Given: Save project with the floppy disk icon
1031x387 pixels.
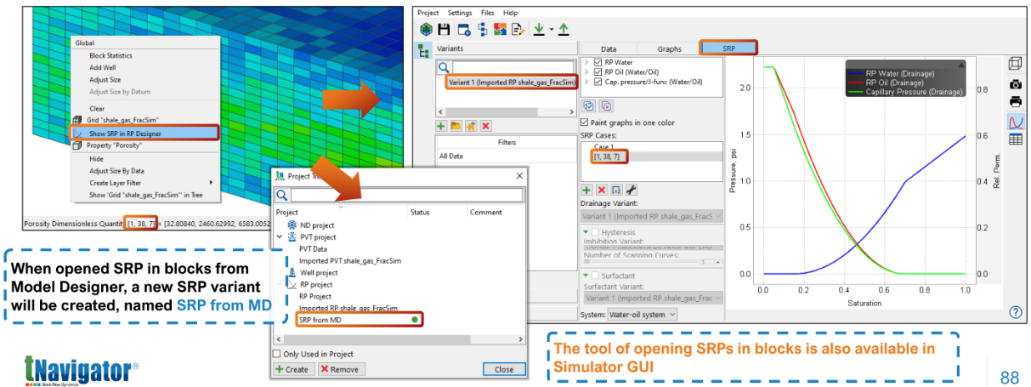Looking at the screenshot, I should (444, 30).
